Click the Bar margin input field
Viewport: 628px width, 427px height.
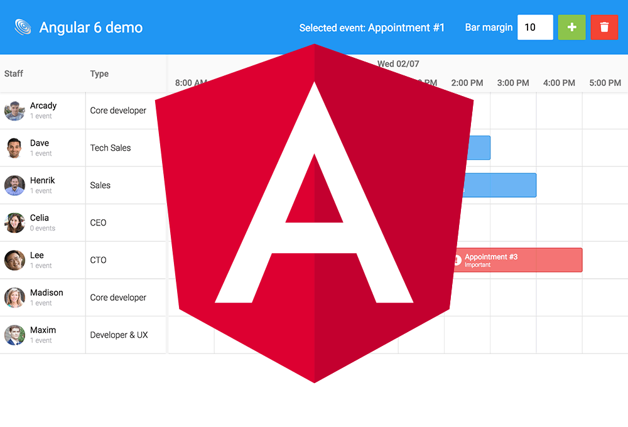535,27
